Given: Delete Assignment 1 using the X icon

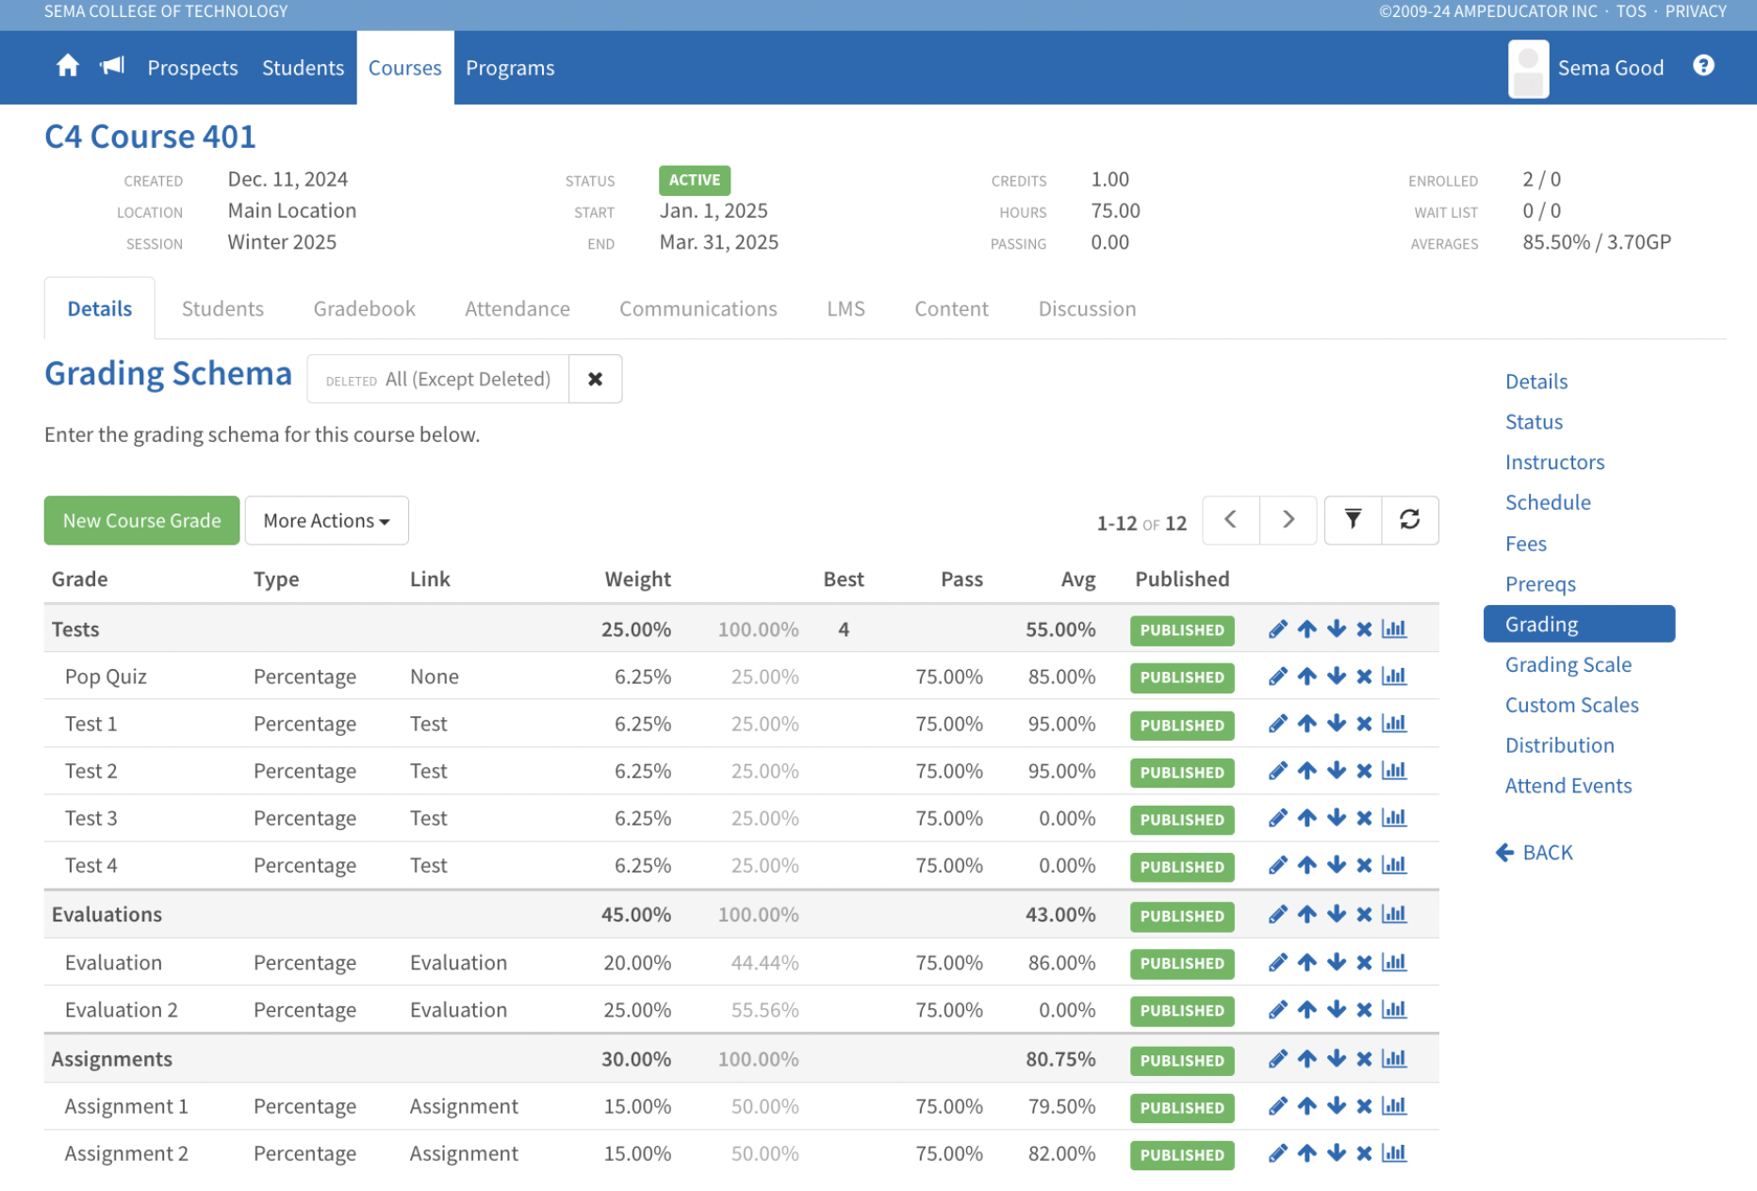Looking at the screenshot, I should (x=1364, y=1106).
